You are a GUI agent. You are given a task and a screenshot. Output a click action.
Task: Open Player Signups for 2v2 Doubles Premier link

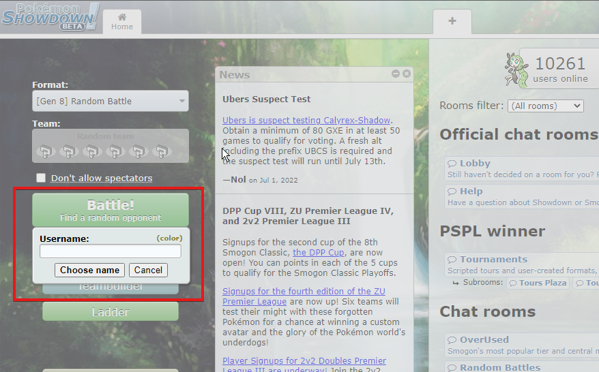pos(304,365)
